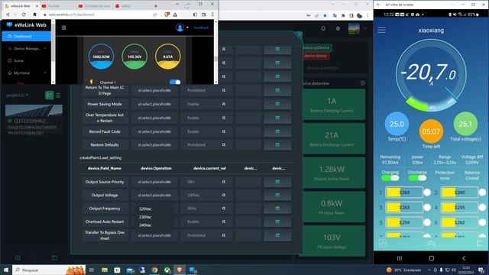Toggle the Discharge switch in xiaoxiang
Image resolution: width=489 pixels, height=275 pixels.
pos(417,178)
